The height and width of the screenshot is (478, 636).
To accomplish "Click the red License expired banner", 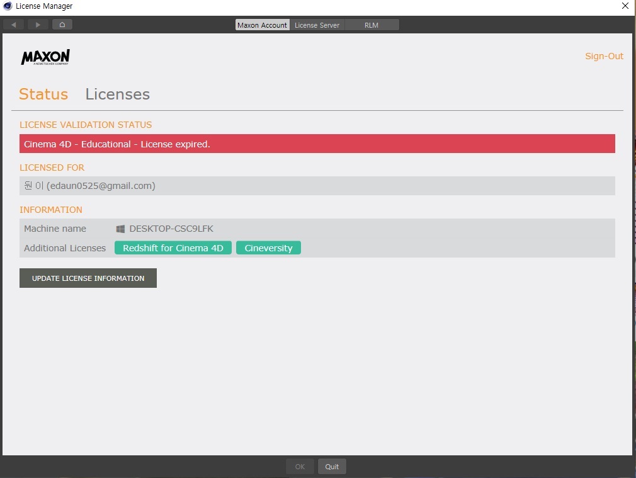I will (317, 144).
